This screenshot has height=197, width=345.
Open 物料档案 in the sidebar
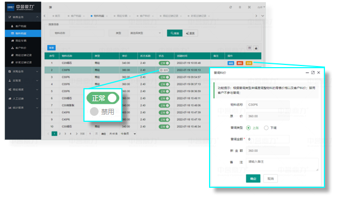23,34
